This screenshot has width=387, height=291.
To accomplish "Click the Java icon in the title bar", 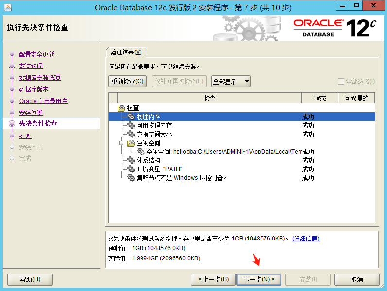I will coord(8,7).
